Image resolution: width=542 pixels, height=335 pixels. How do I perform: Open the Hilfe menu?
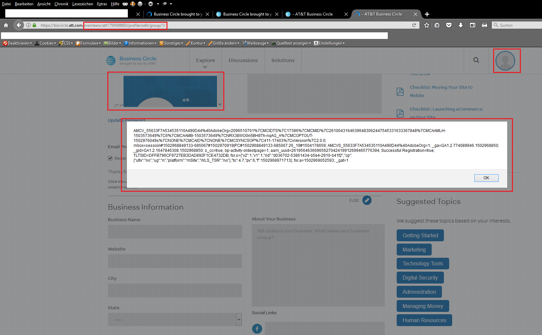115,4
